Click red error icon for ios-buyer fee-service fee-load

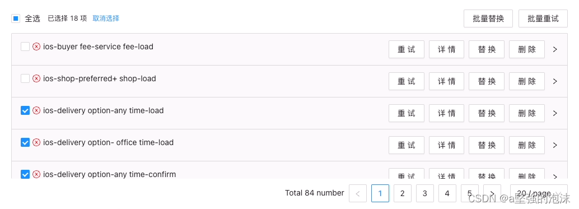[x=36, y=47]
